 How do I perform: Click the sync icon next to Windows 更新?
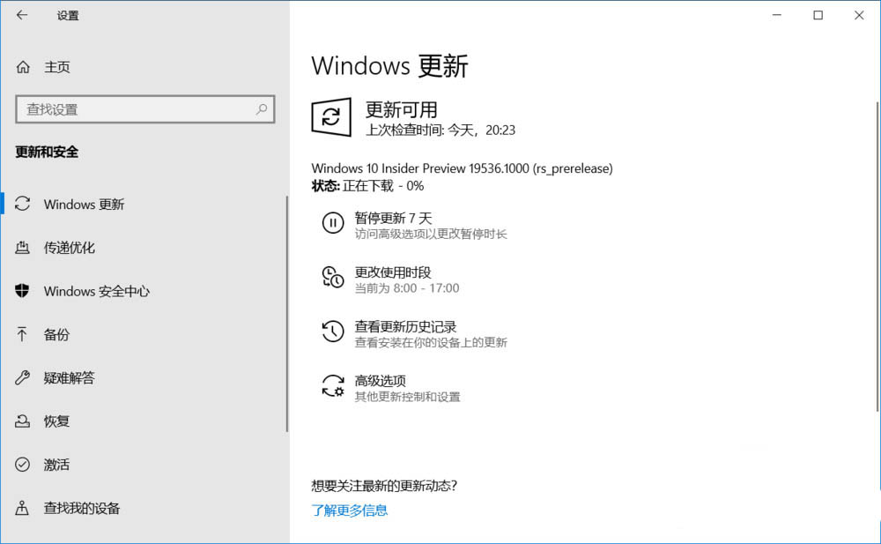click(23, 204)
